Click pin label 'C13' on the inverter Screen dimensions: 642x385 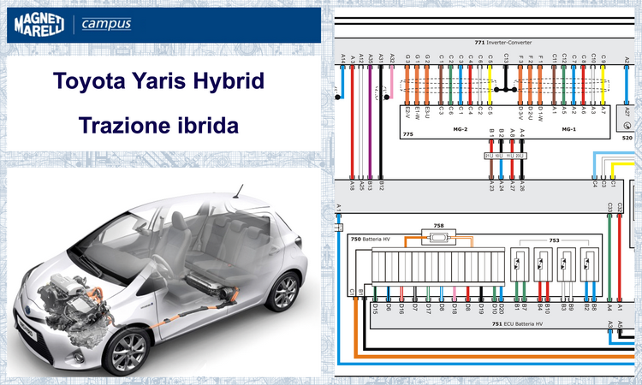coord(506,58)
